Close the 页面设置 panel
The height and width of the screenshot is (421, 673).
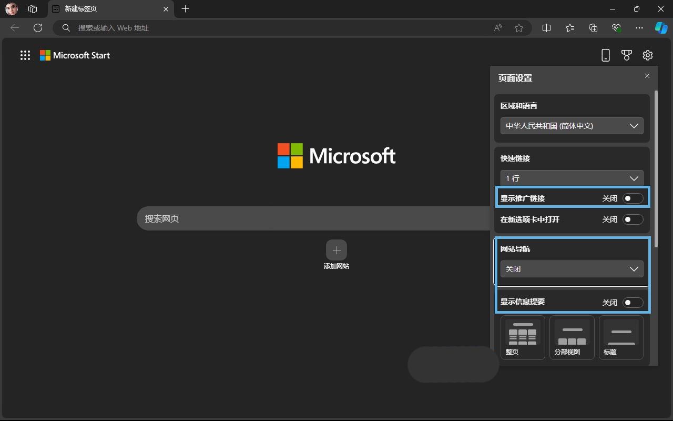tap(647, 76)
